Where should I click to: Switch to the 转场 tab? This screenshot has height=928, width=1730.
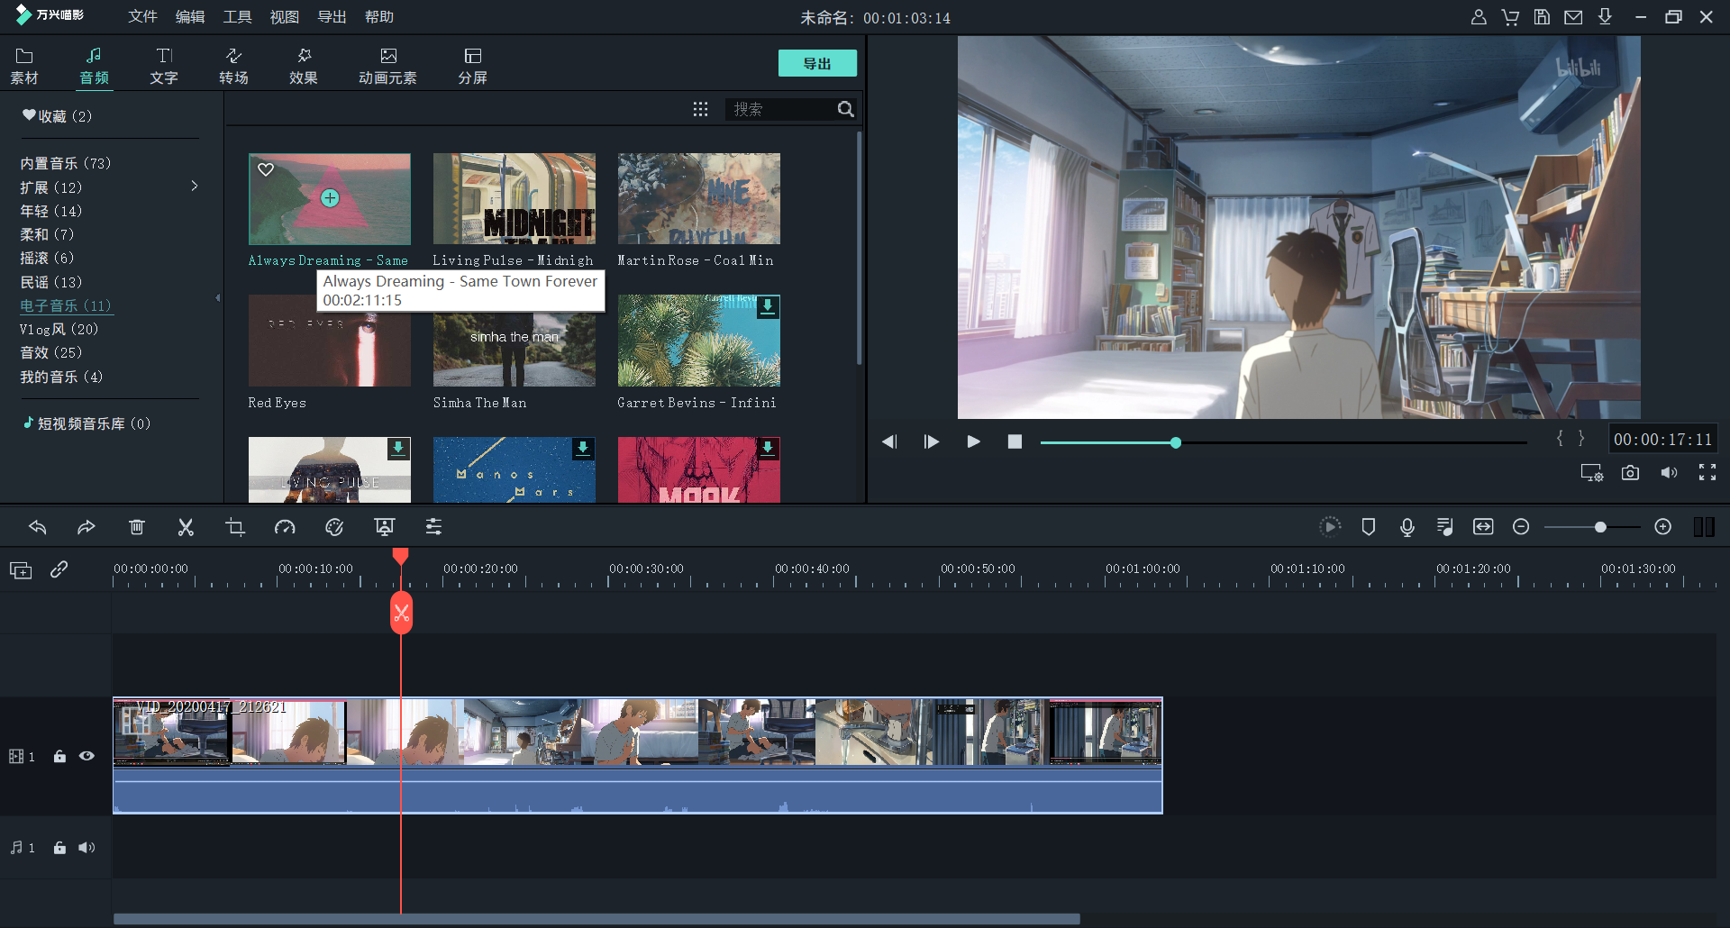(x=233, y=66)
